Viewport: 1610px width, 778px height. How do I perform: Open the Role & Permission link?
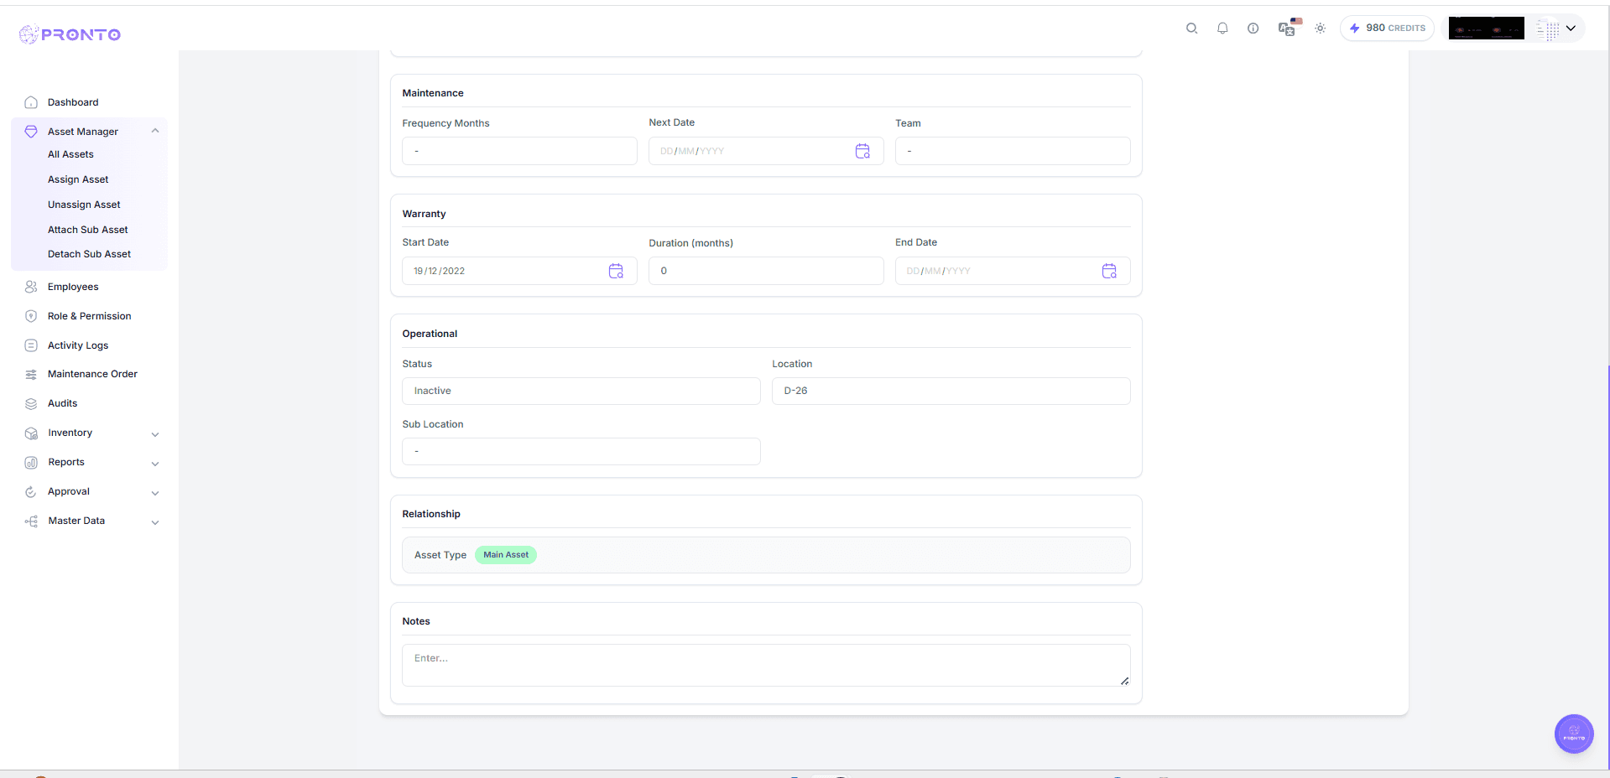point(89,316)
